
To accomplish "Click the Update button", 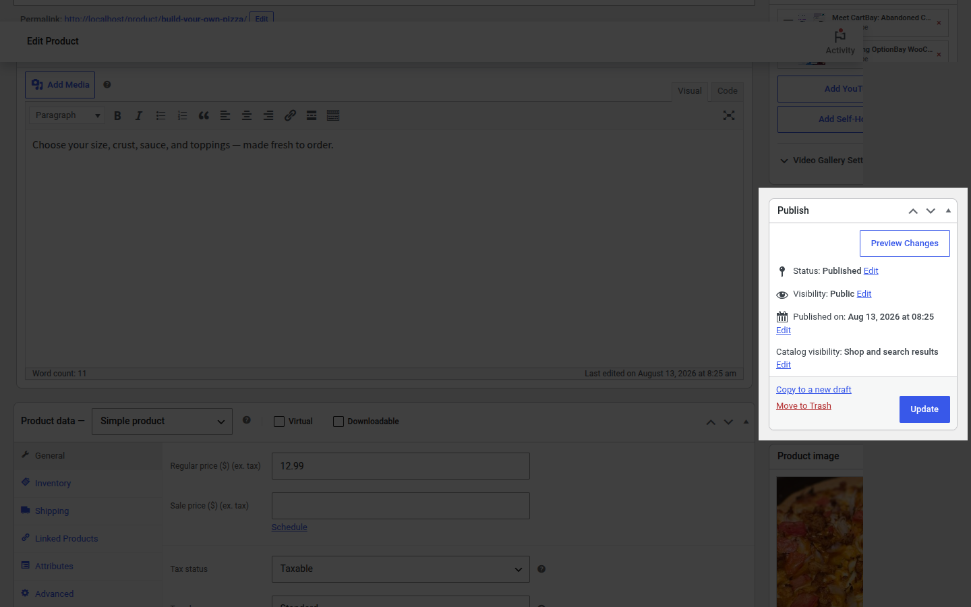I will (924, 409).
